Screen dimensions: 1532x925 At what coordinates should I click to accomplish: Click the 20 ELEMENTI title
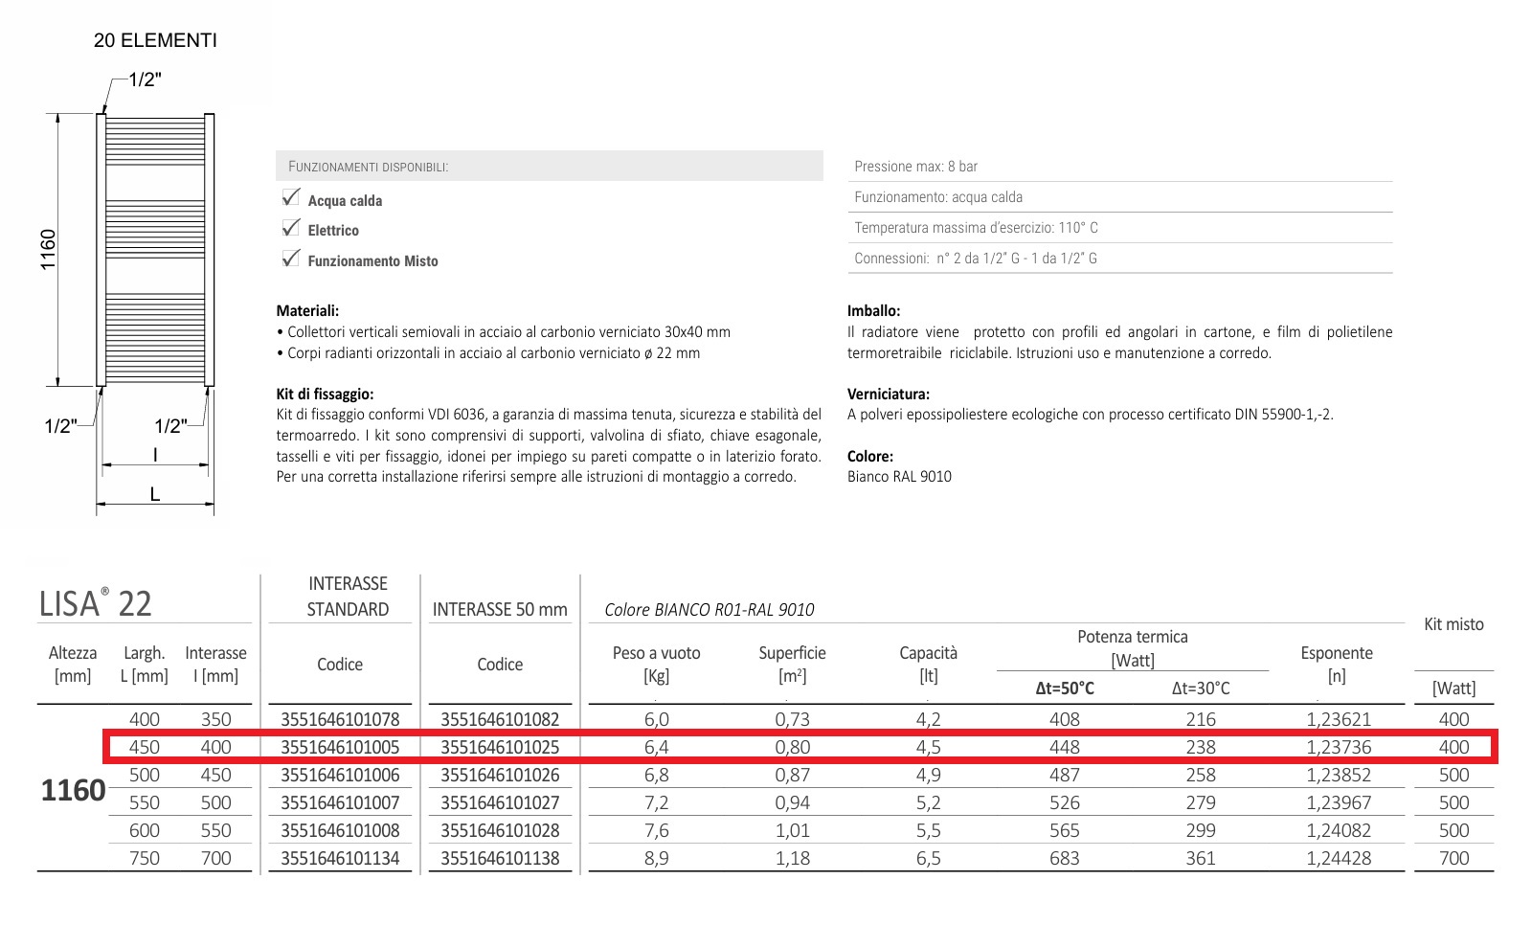tap(155, 40)
